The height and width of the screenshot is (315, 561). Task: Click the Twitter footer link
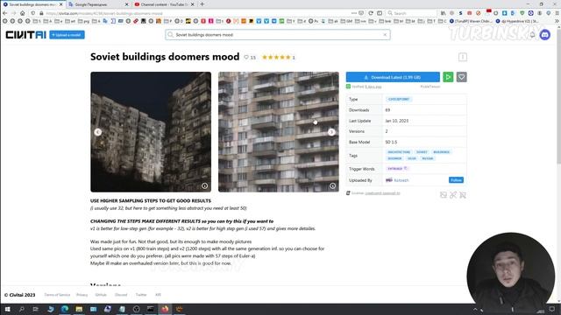141,295
